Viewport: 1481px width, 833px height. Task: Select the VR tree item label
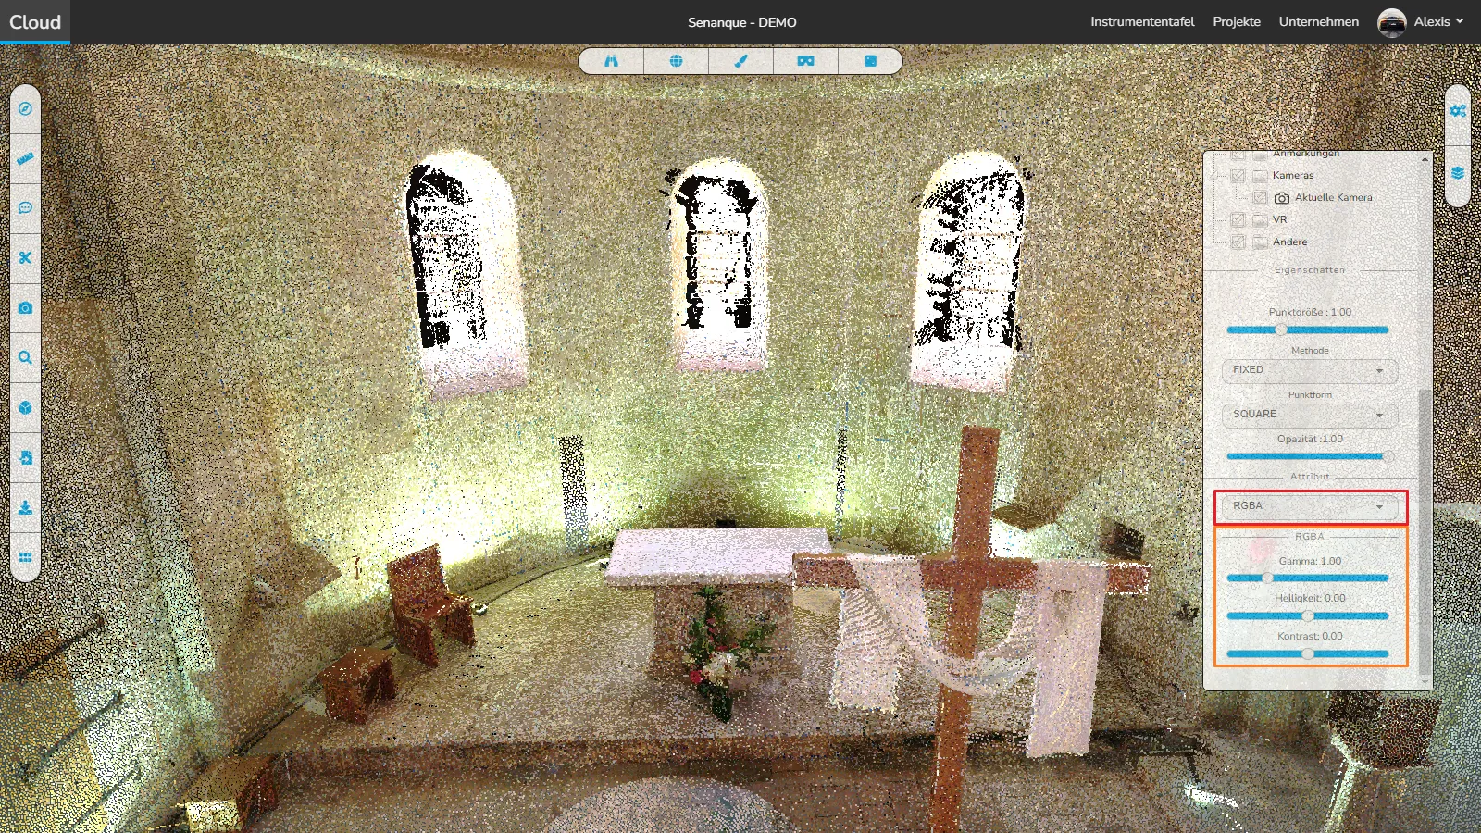click(x=1280, y=220)
